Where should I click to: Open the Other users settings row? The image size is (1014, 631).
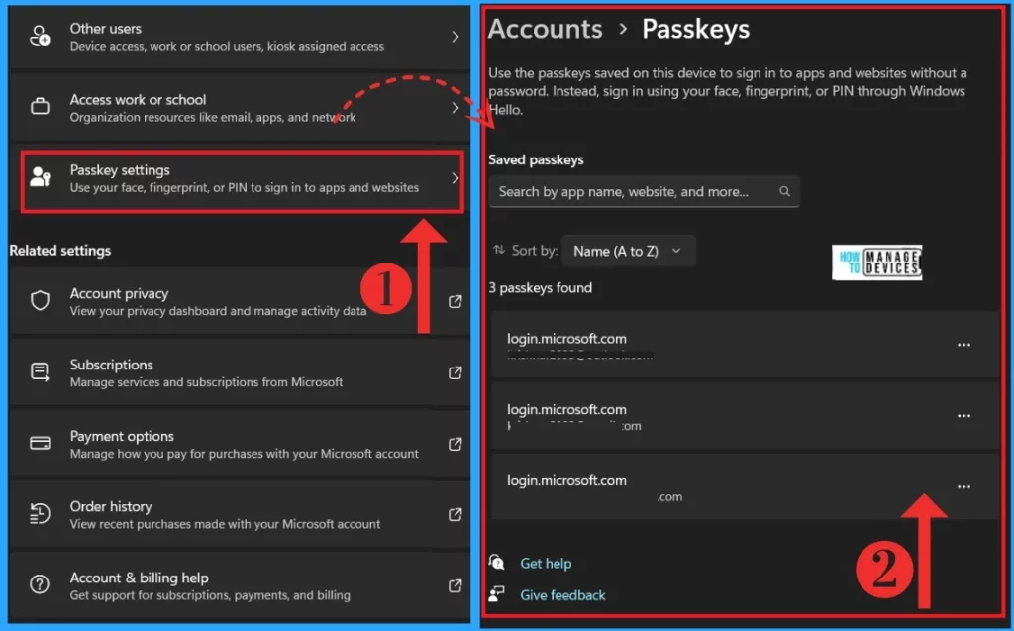(240, 37)
